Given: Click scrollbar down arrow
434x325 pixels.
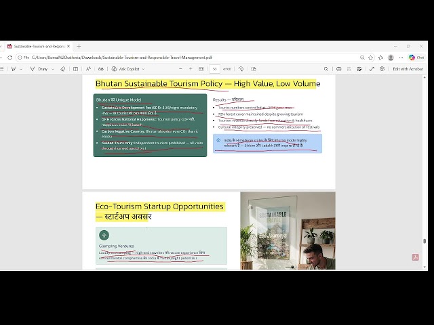Looking at the screenshot, I should tap(425, 267).
